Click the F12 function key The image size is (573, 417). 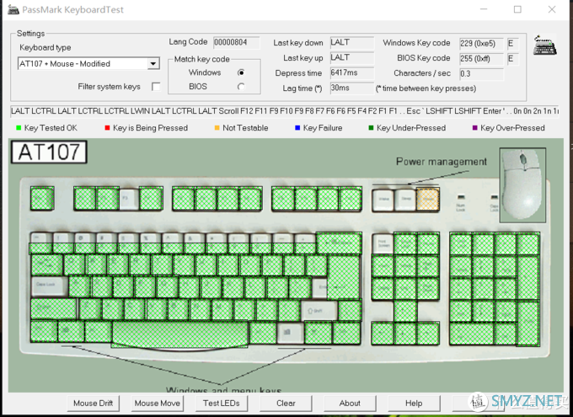point(350,199)
